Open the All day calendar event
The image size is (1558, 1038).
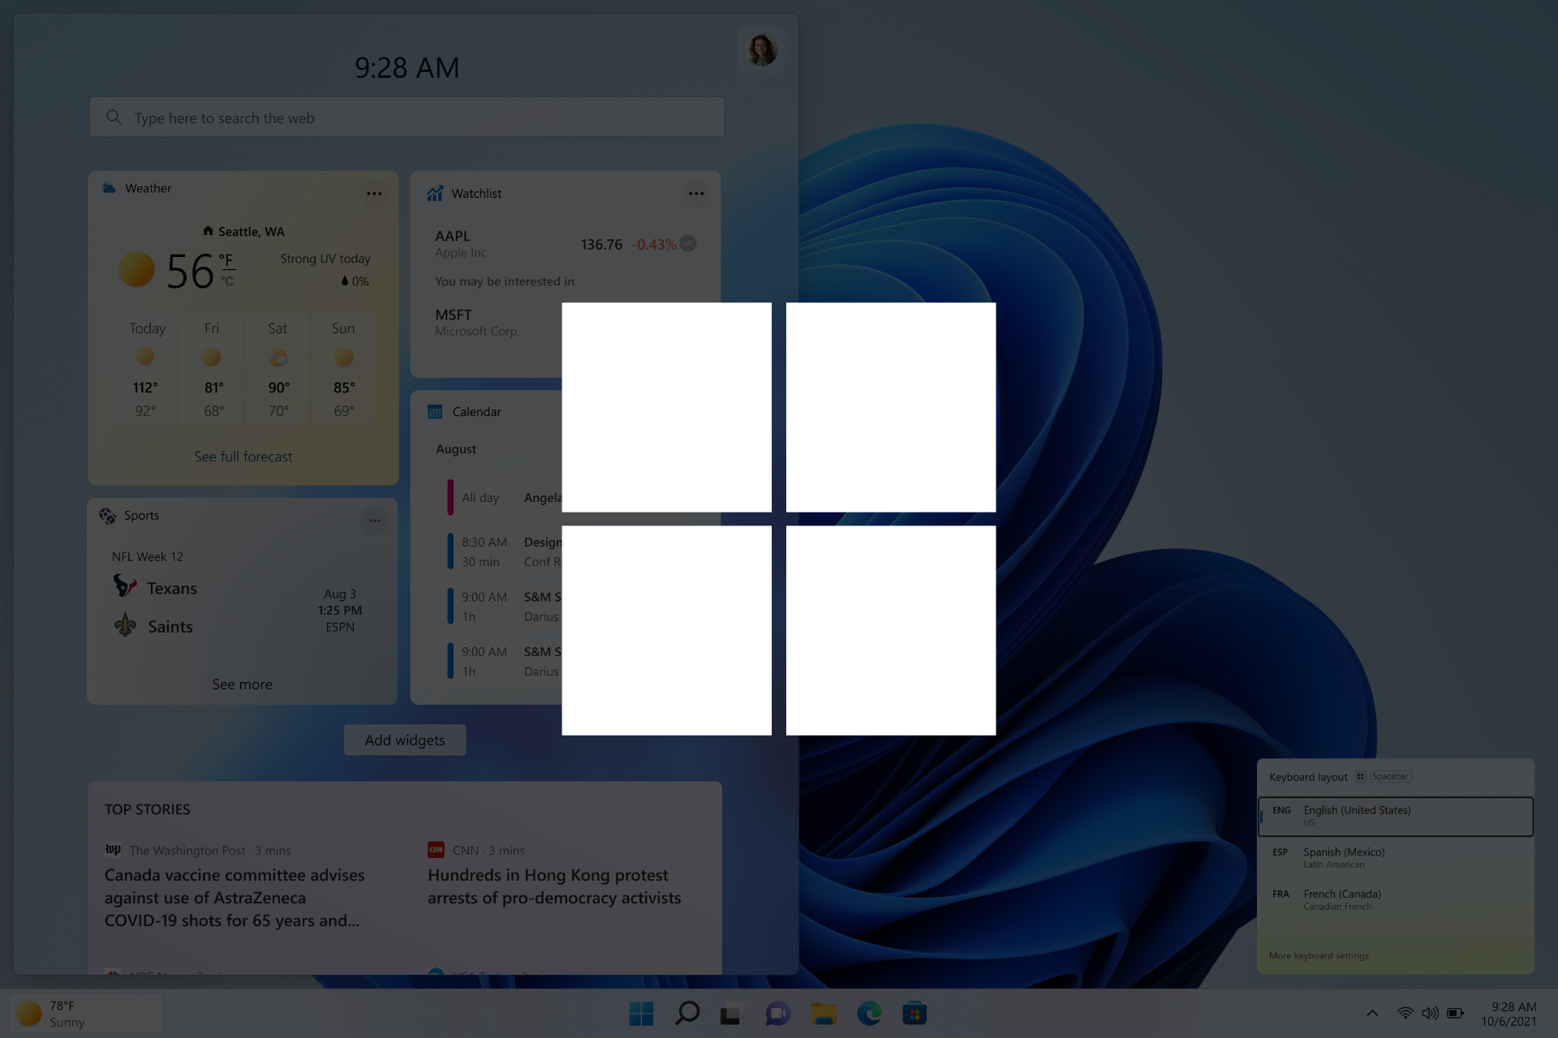click(503, 497)
